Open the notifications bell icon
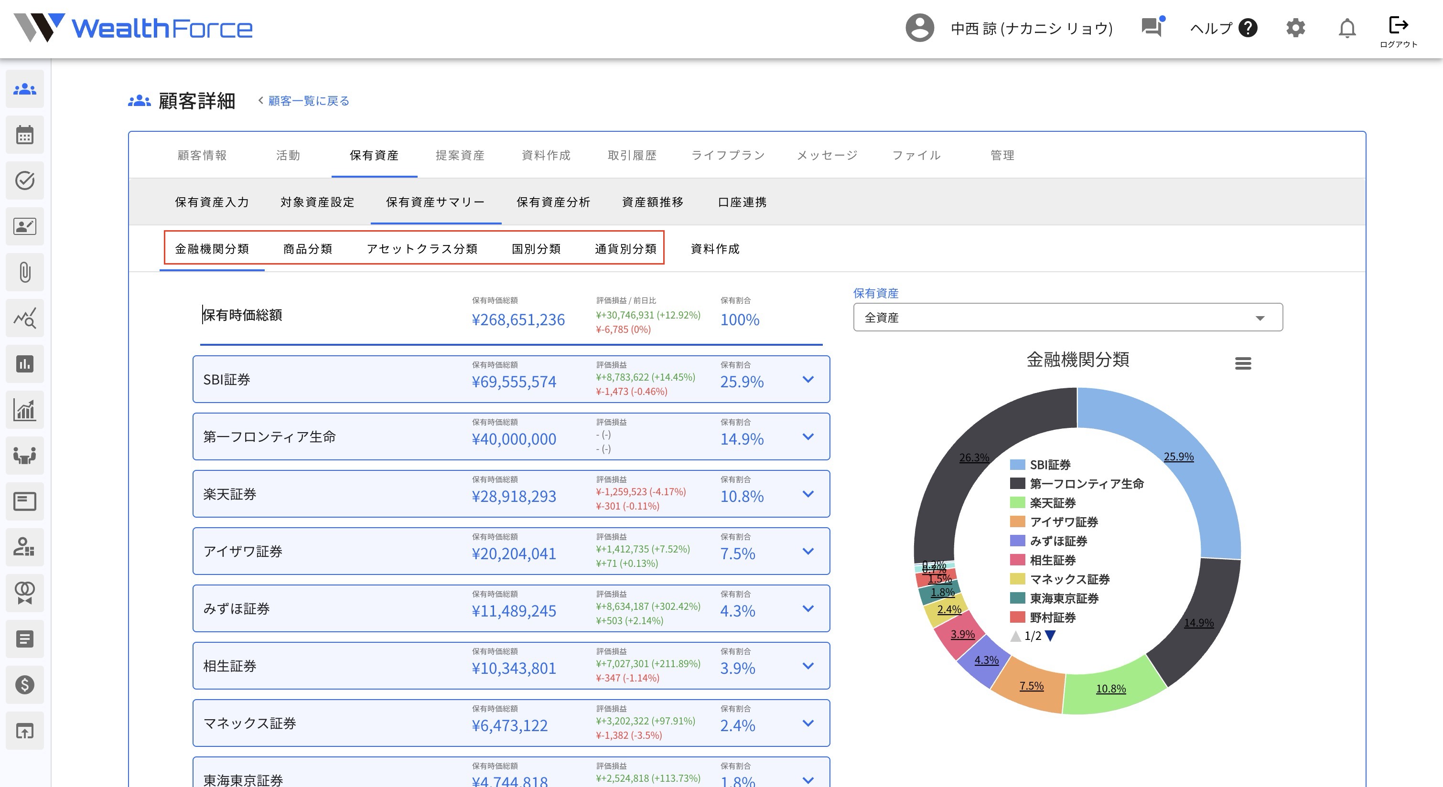The image size is (1443, 787). pyautogui.click(x=1346, y=28)
